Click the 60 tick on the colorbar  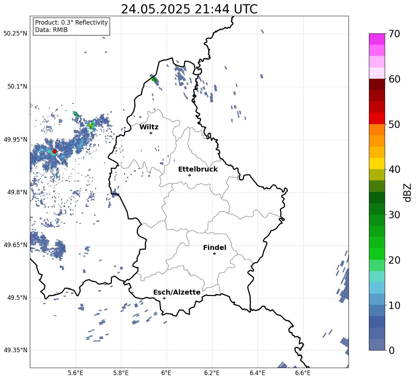[x=395, y=79]
